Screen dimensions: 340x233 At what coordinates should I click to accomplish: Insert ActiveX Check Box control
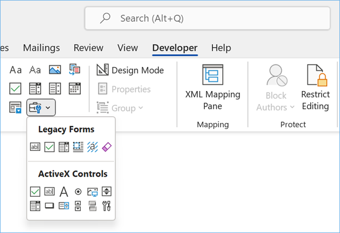click(x=35, y=192)
